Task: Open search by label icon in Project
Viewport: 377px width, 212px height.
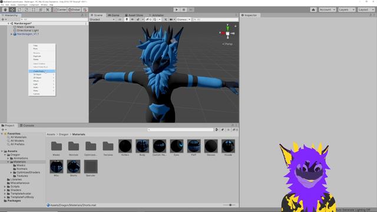Action: [223, 130]
